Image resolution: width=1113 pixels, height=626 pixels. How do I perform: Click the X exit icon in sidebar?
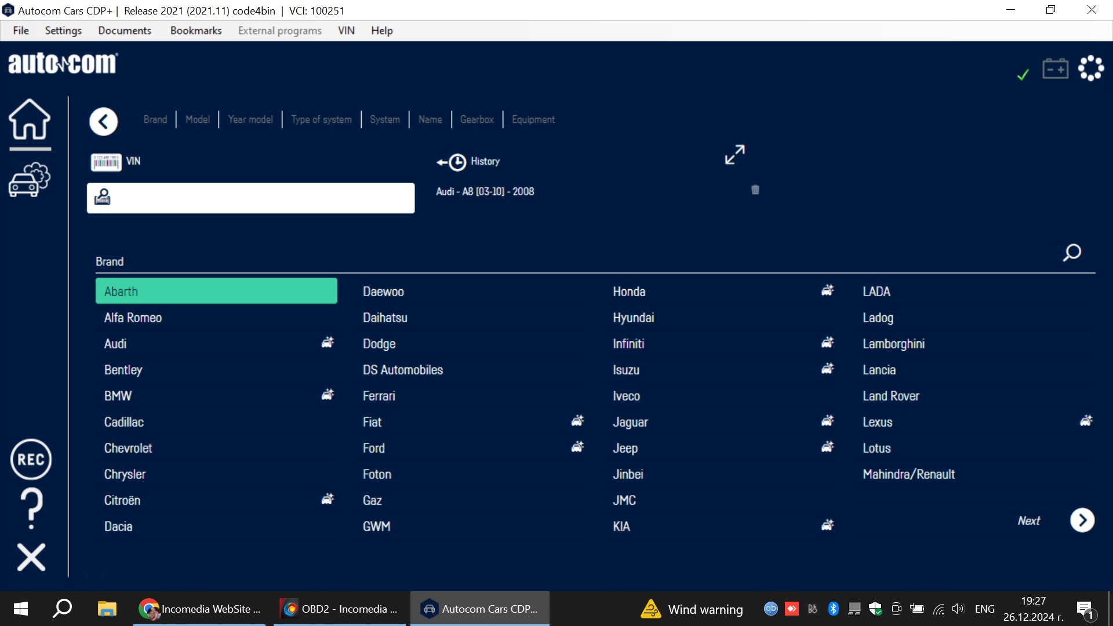[31, 557]
